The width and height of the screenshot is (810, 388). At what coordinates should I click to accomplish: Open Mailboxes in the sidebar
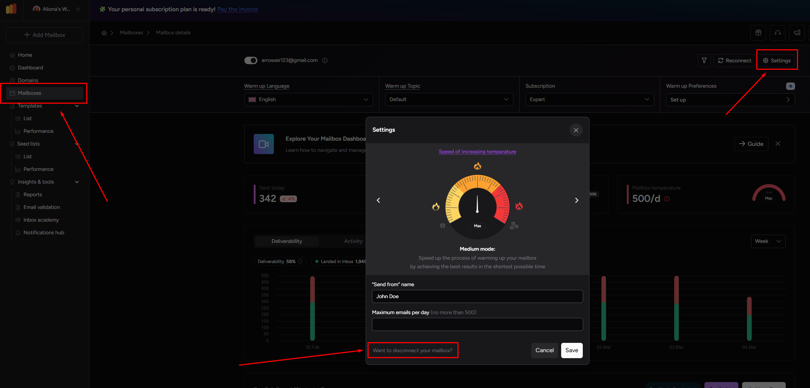29,93
